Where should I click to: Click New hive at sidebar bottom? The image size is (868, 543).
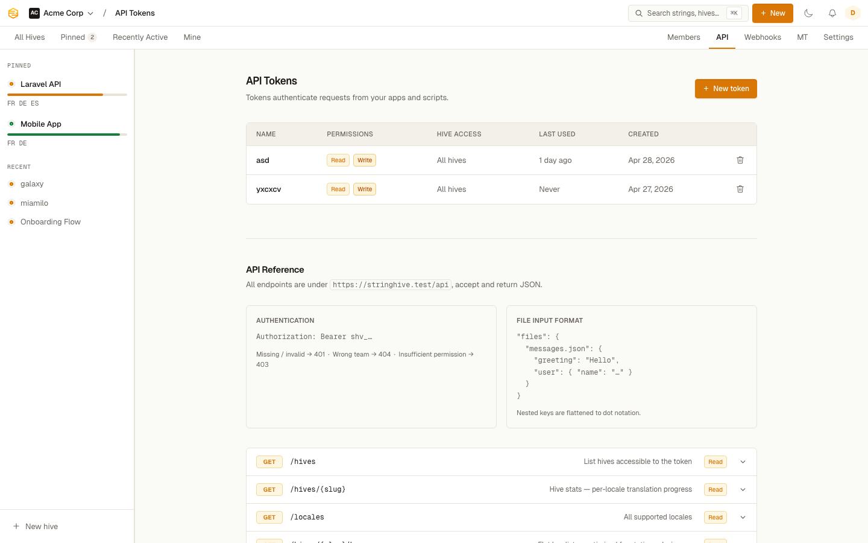(36, 527)
